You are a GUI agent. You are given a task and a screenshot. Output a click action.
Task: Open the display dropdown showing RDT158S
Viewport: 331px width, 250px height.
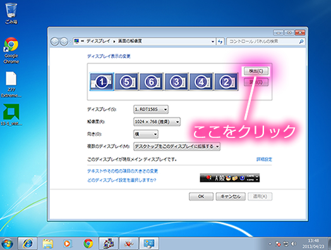pyautogui.click(x=151, y=109)
